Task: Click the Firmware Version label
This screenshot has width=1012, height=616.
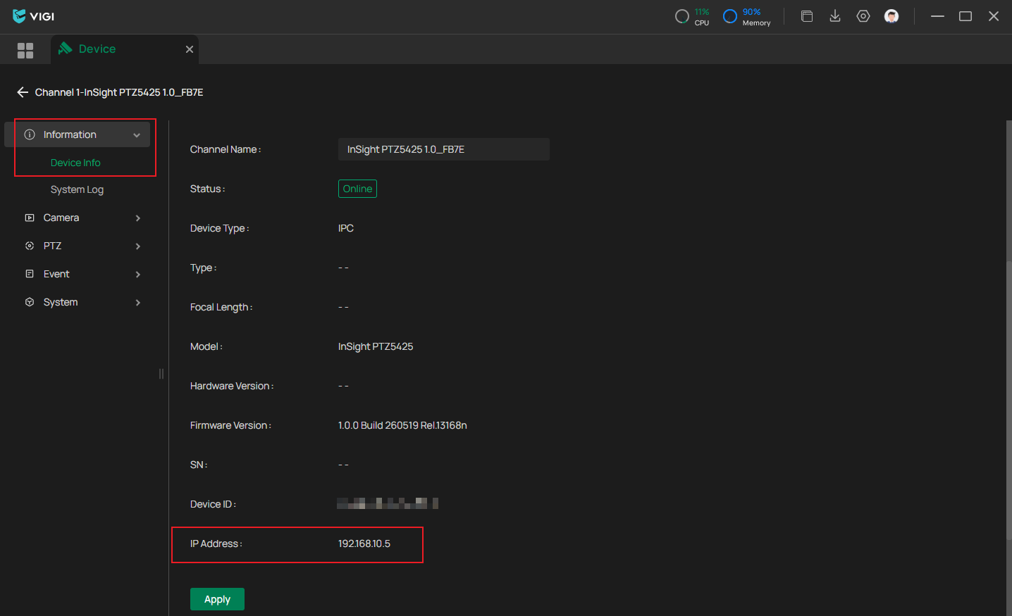Action: (230, 425)
